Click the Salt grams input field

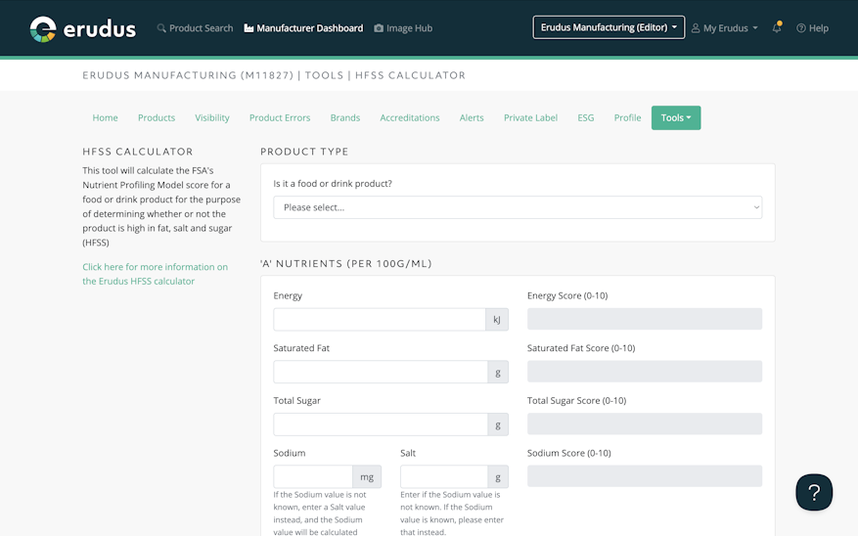(x=444, y=476)
